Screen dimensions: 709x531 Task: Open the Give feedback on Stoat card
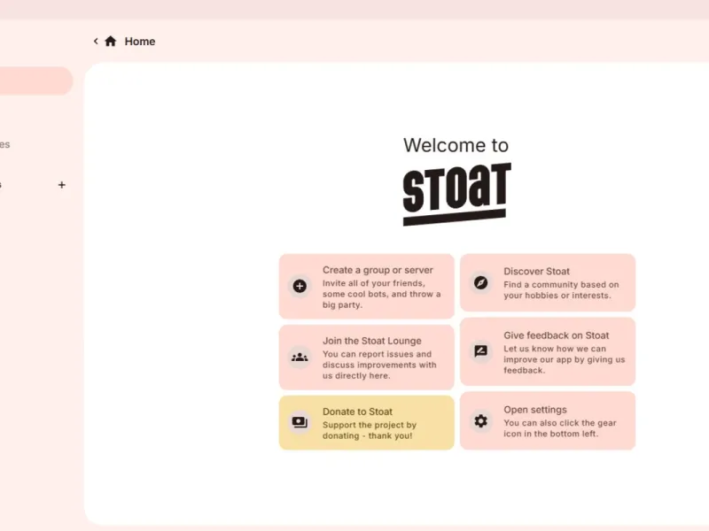pos(548,351)
